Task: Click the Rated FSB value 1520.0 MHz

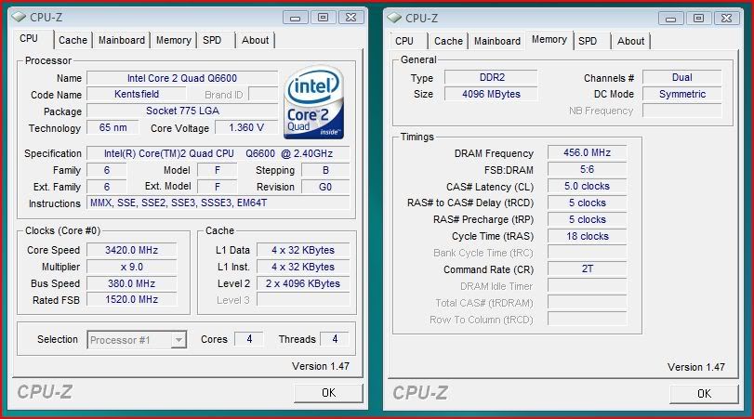Action: 131,299
